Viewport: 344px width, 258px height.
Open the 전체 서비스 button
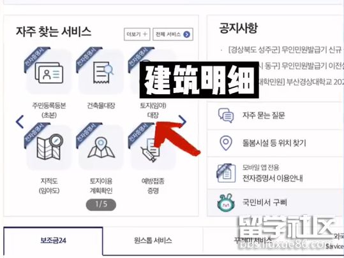173,34
